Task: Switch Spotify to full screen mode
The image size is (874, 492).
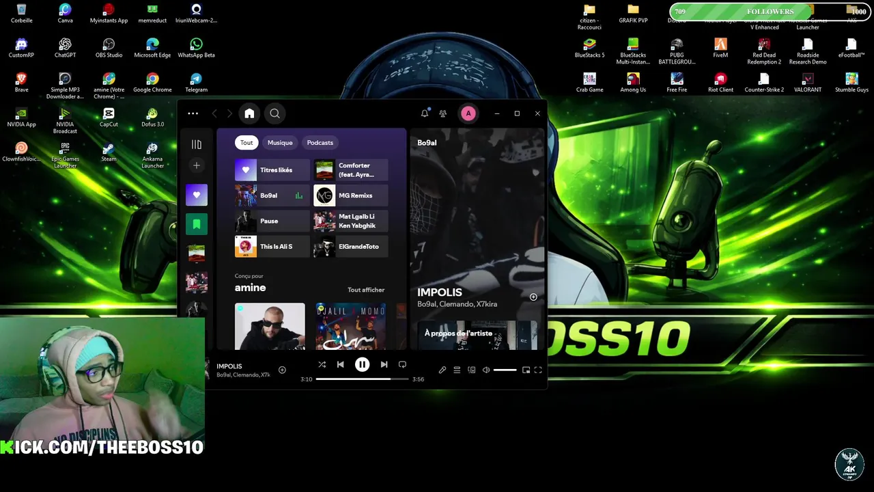Action: 538,370
